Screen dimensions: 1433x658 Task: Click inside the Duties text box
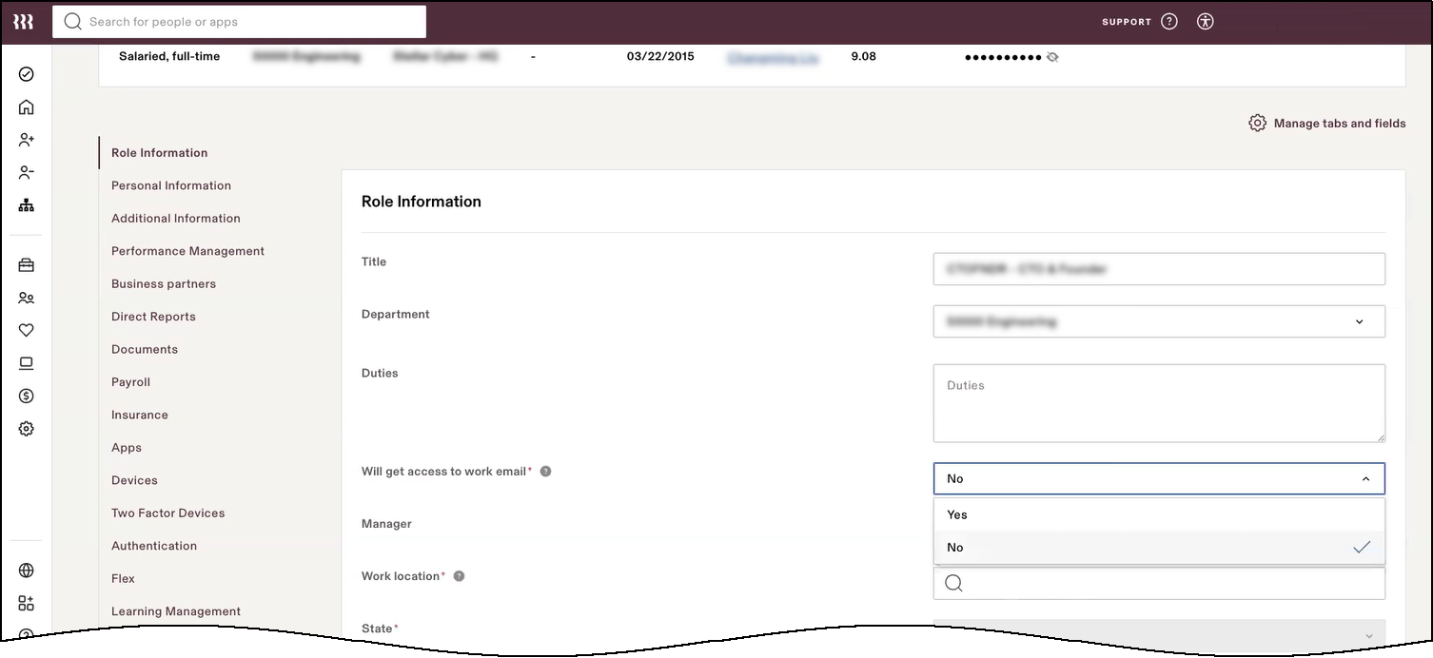coord(1159,402)
